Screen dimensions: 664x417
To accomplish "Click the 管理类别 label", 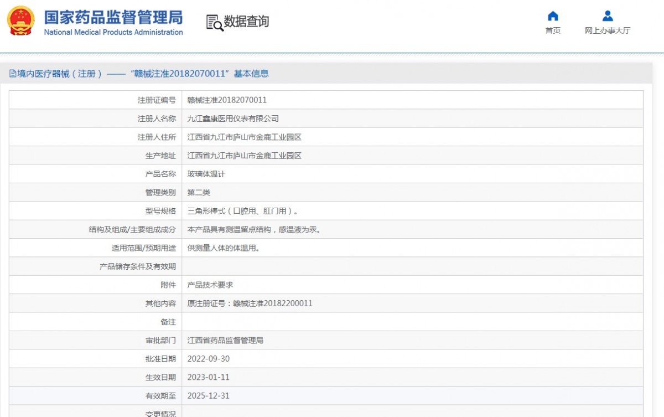I will pyautogui.click(x=160, y=193).
